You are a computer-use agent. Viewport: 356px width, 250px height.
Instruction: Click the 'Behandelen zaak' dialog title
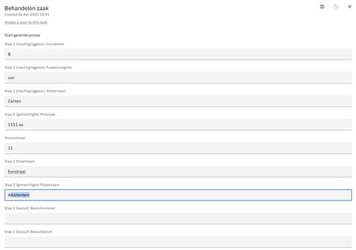pos(27,9)
